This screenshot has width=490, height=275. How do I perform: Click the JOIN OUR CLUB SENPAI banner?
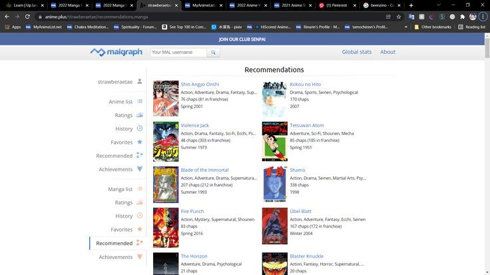[x=242, y=39]
